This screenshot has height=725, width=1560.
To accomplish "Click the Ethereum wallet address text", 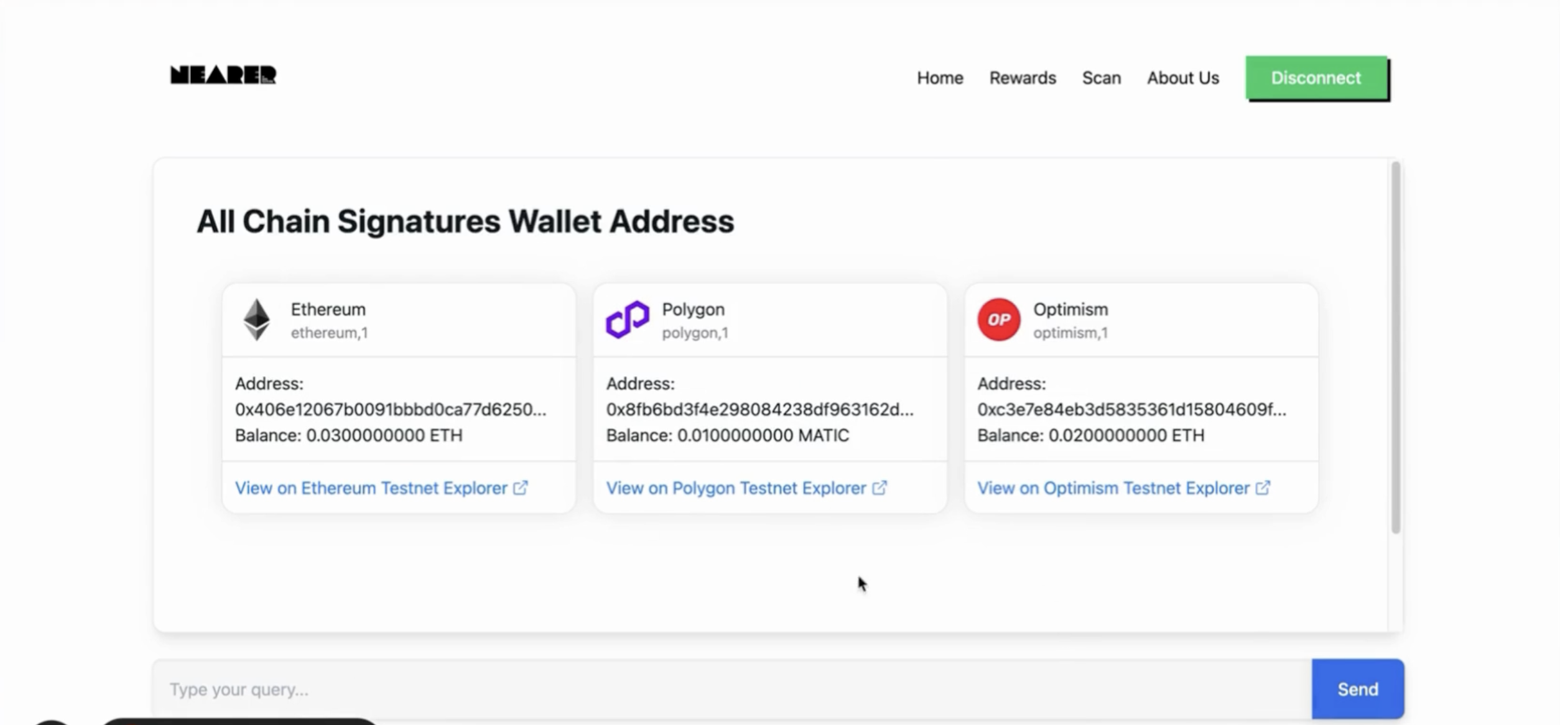I will coord(390,410).
